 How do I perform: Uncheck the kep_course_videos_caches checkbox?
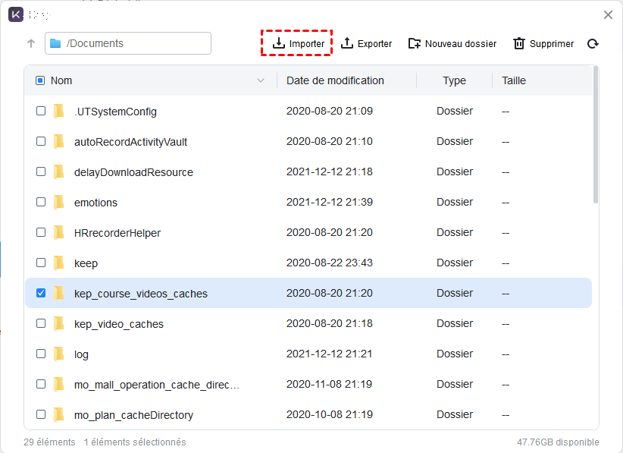(x=41, y=293)
